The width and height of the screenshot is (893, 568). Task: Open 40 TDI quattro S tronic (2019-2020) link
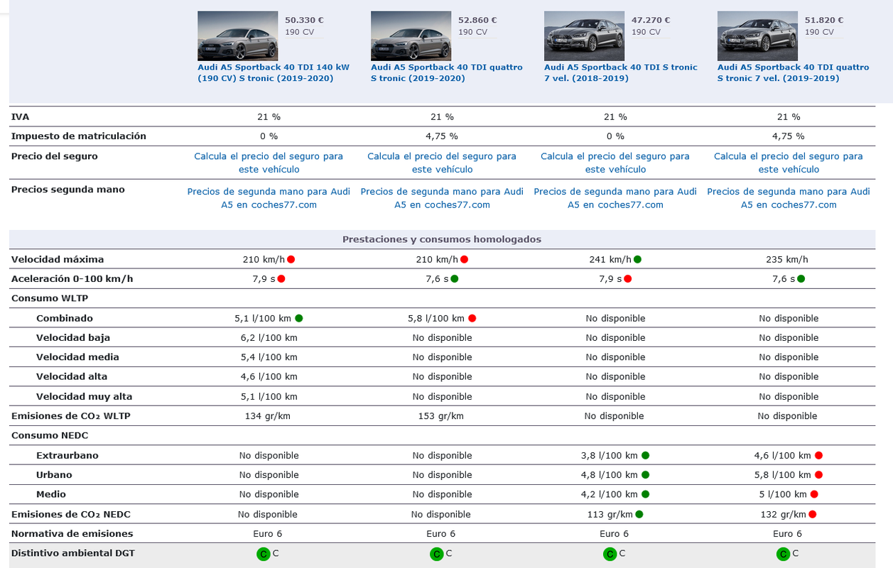(x=447, y=73)
